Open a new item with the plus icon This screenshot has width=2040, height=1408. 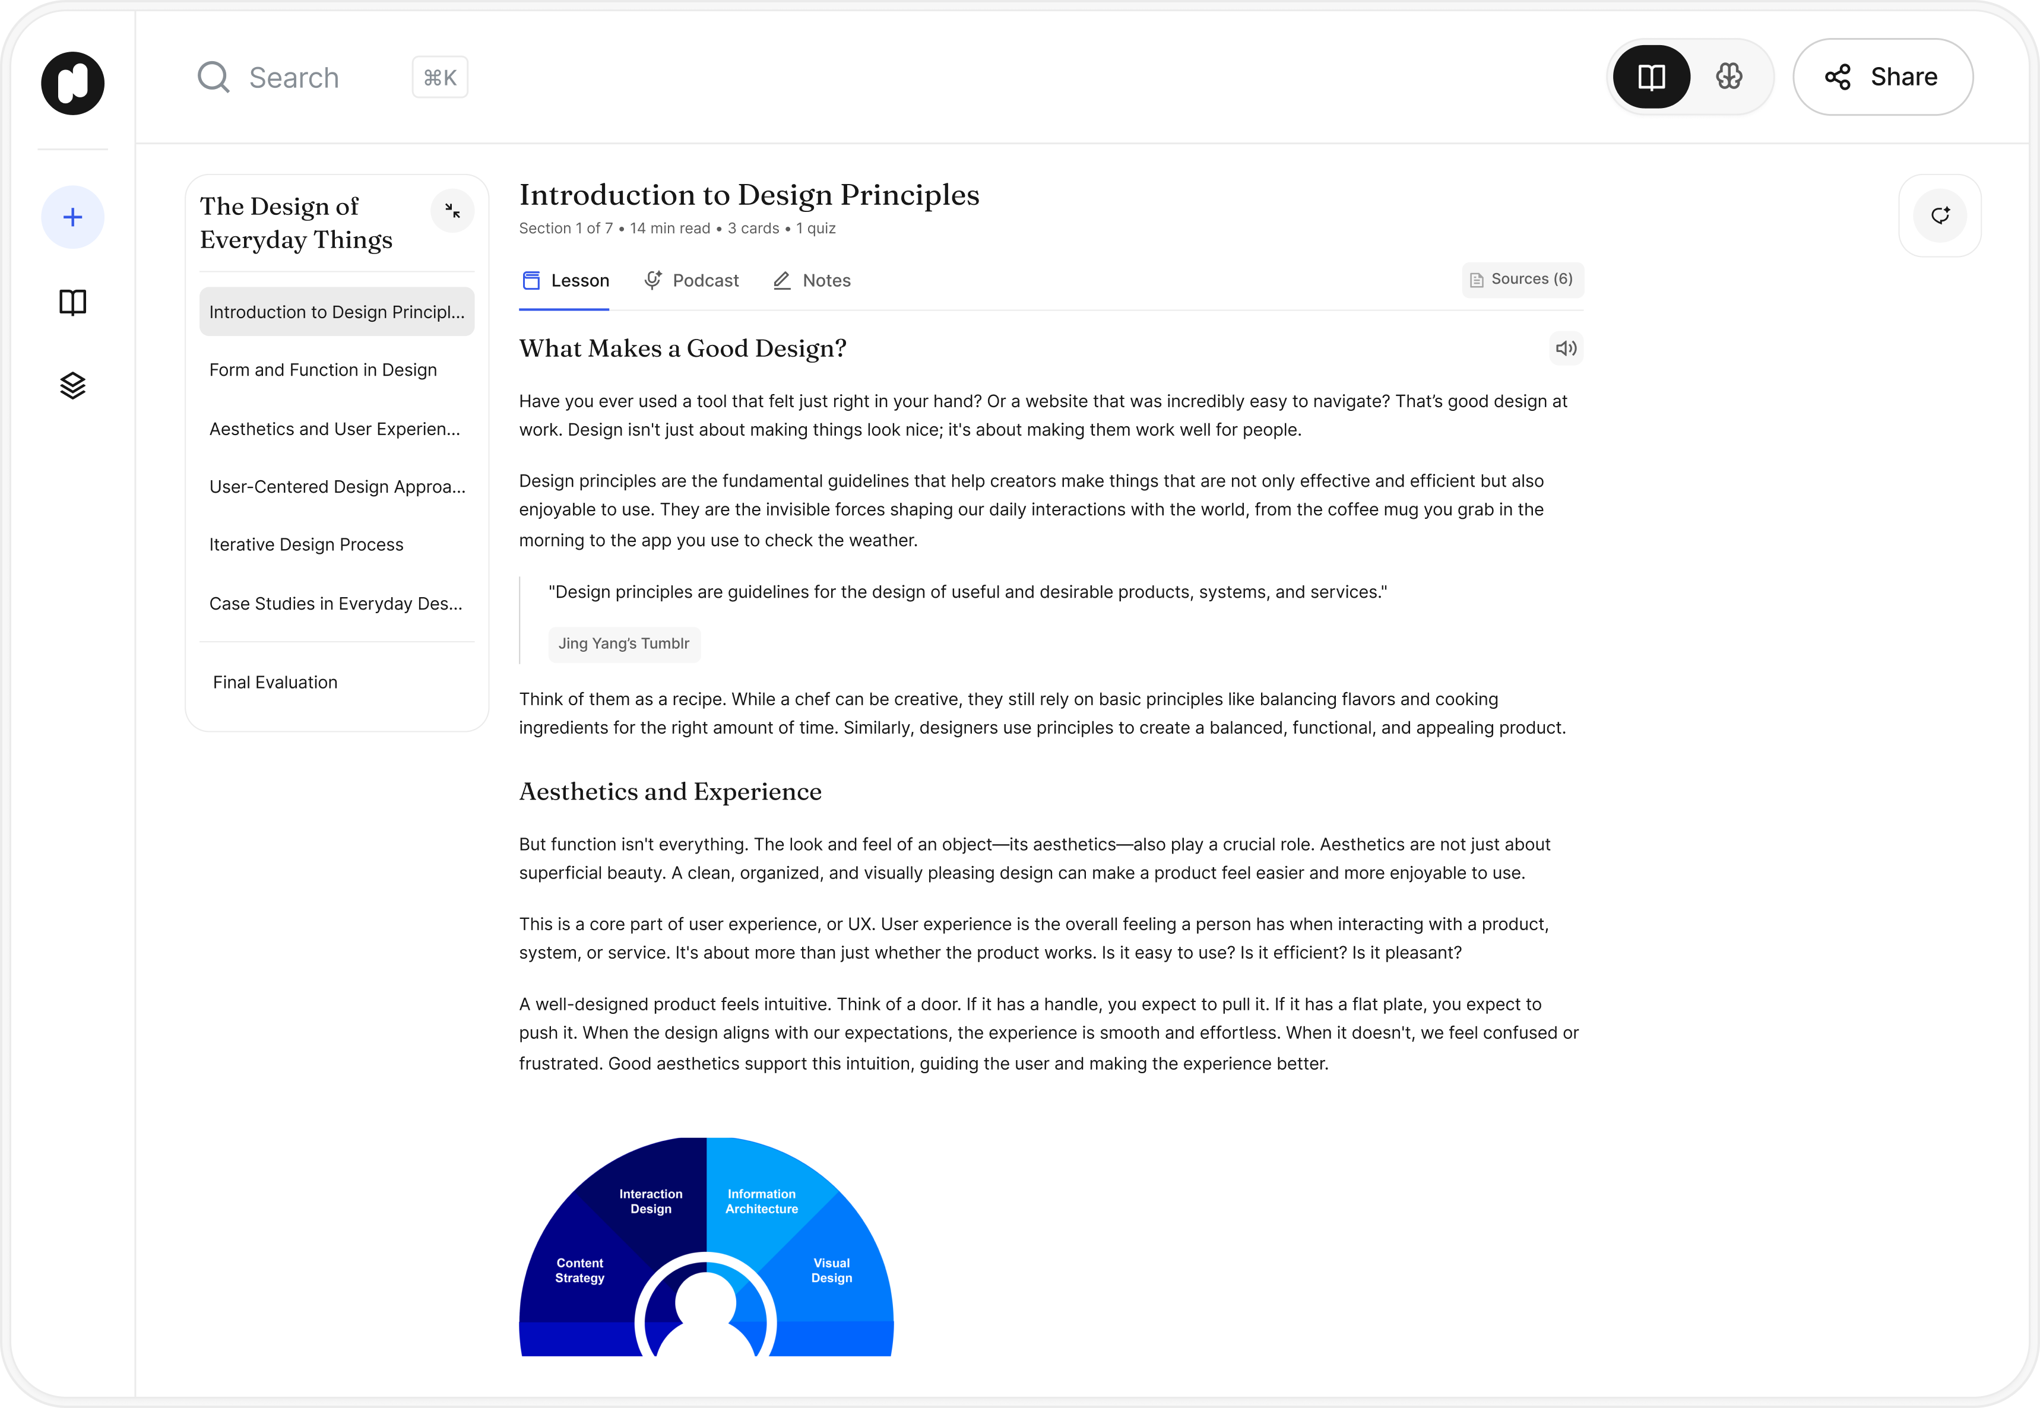click(72, 216)
